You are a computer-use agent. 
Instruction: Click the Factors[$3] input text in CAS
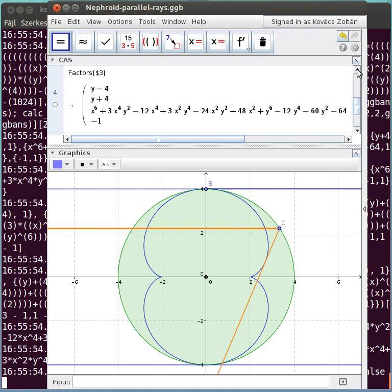86,73
